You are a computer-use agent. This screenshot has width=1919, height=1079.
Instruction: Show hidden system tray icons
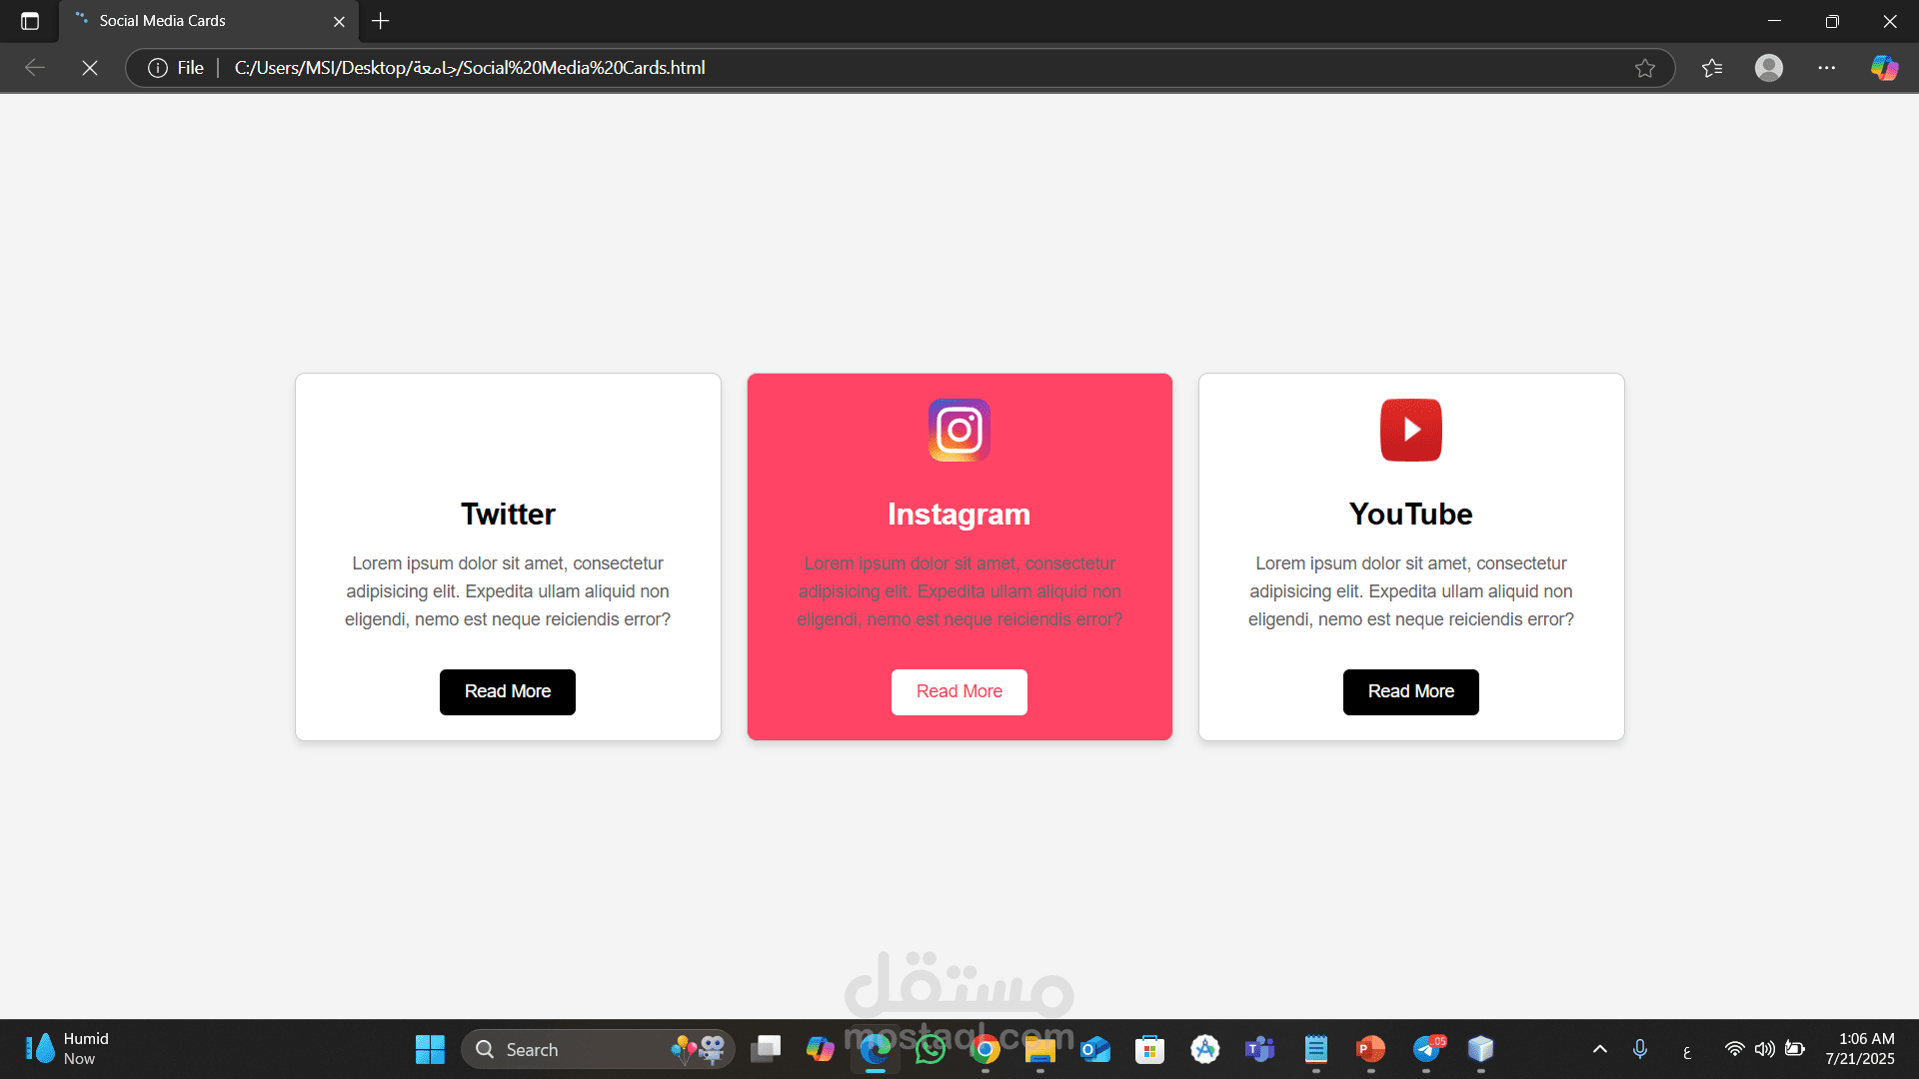(x=1600, y=1049)
